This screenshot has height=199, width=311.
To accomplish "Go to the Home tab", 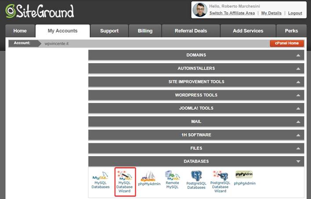I will coord(20,31).
